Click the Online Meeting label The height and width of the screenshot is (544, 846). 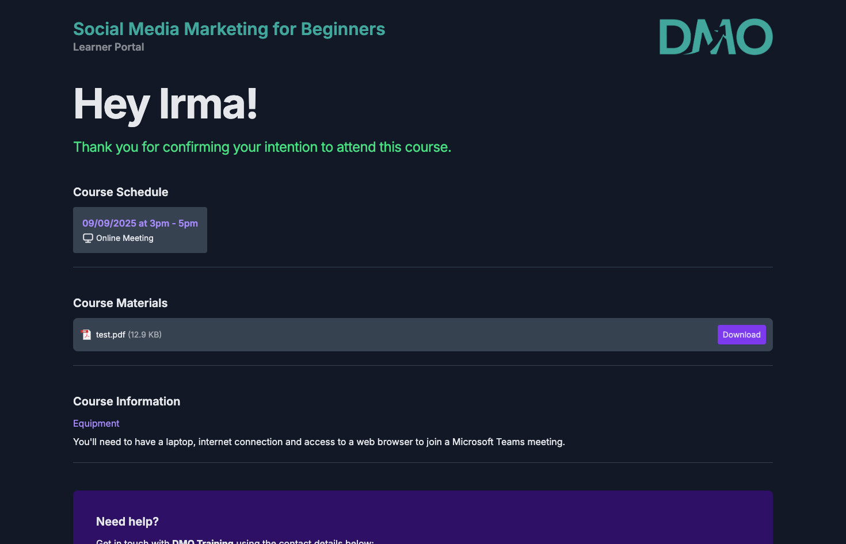click(125, 238)
